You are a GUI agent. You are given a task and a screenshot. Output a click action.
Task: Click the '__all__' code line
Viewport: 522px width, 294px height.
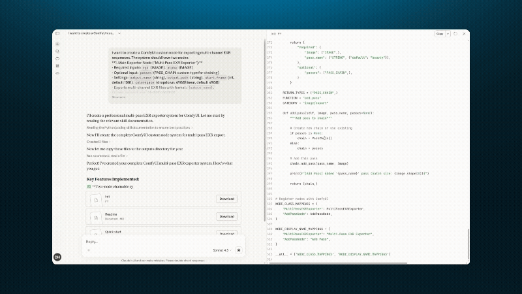(333, 254)
